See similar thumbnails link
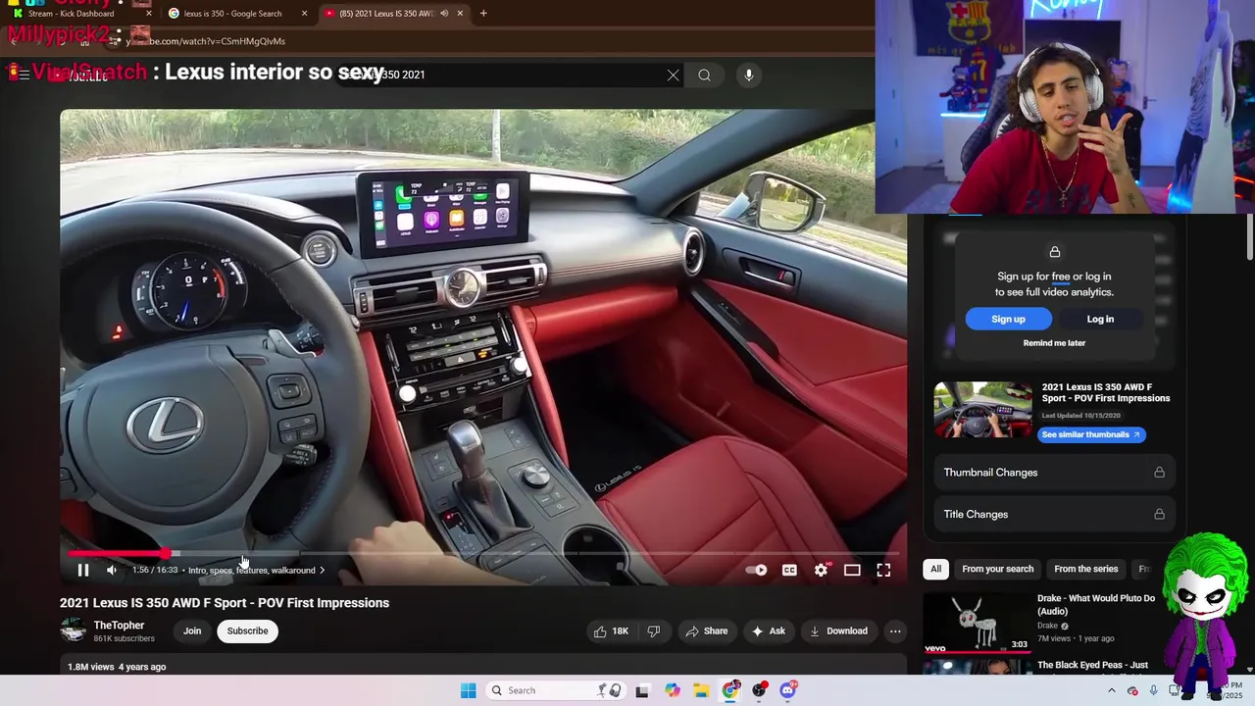 [1091, 434]
